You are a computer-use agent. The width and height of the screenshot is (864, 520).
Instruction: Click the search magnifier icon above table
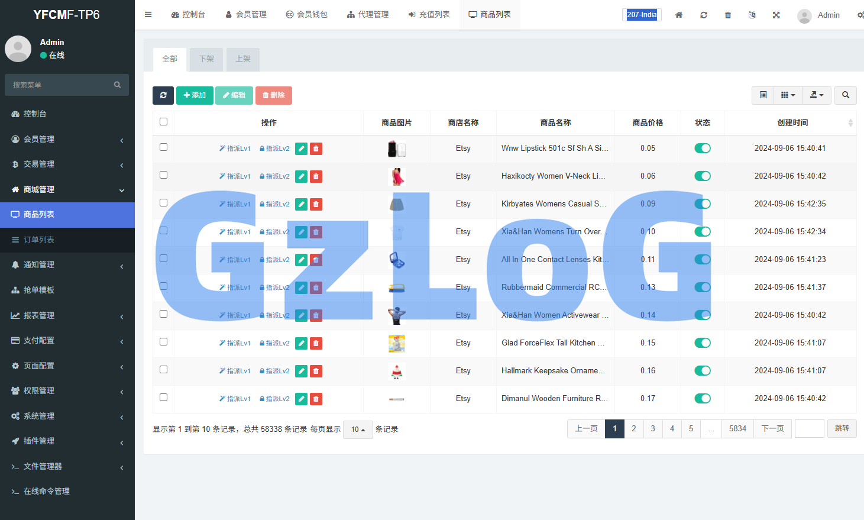(845, 95)
